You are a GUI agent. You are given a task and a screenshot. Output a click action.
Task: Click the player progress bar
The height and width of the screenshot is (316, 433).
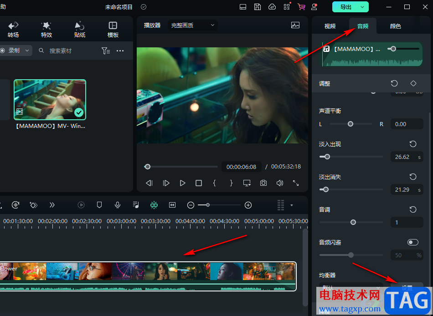[x=181, y=167]
